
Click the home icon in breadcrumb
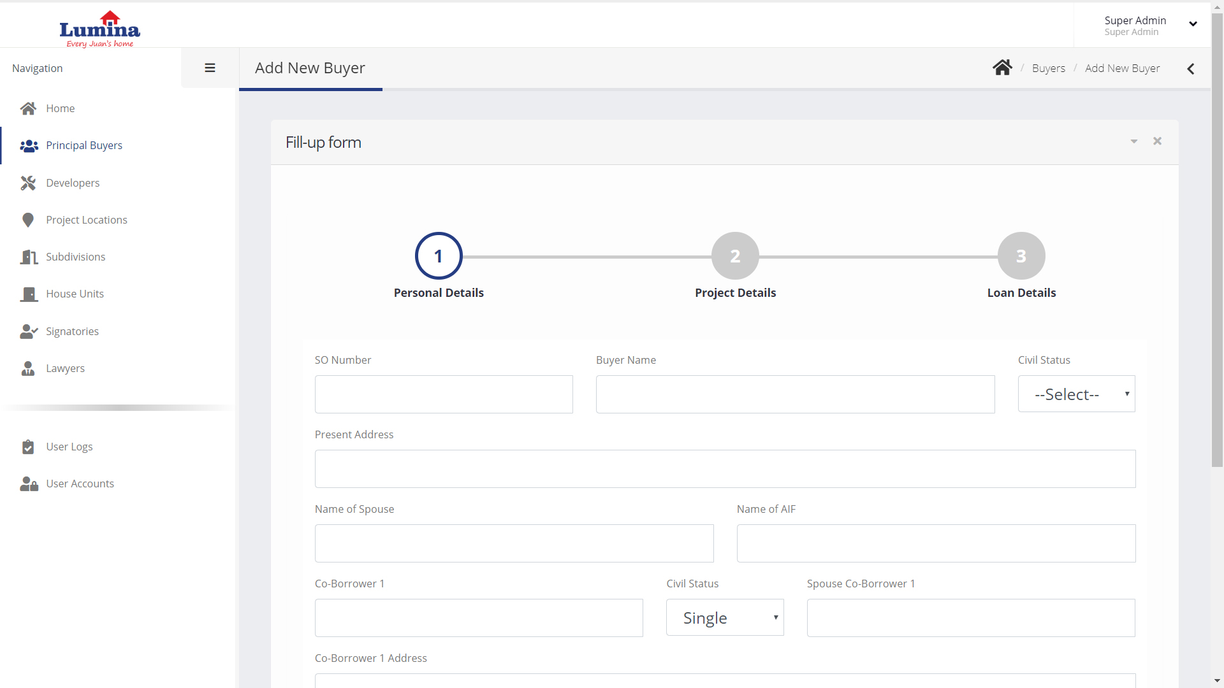click(x=1002, y=68)
